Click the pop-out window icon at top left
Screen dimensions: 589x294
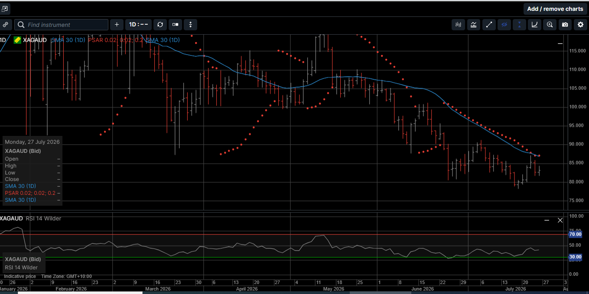tap(5, 8)
